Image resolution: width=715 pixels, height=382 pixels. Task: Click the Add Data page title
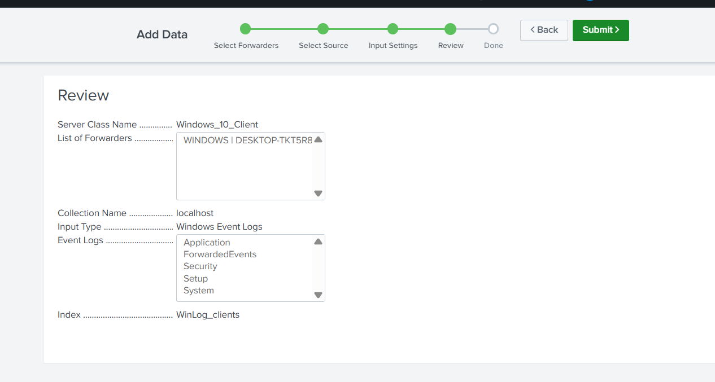[x=162, y=35]
